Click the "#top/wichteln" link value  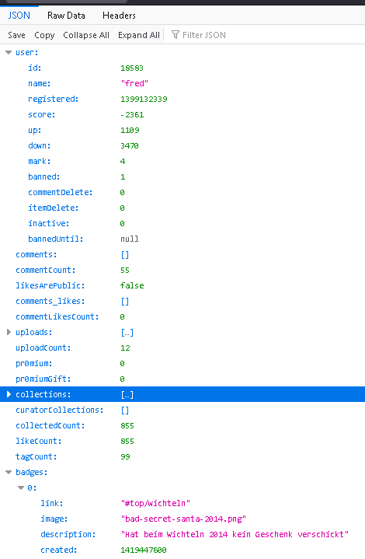[x=155, y=503]
